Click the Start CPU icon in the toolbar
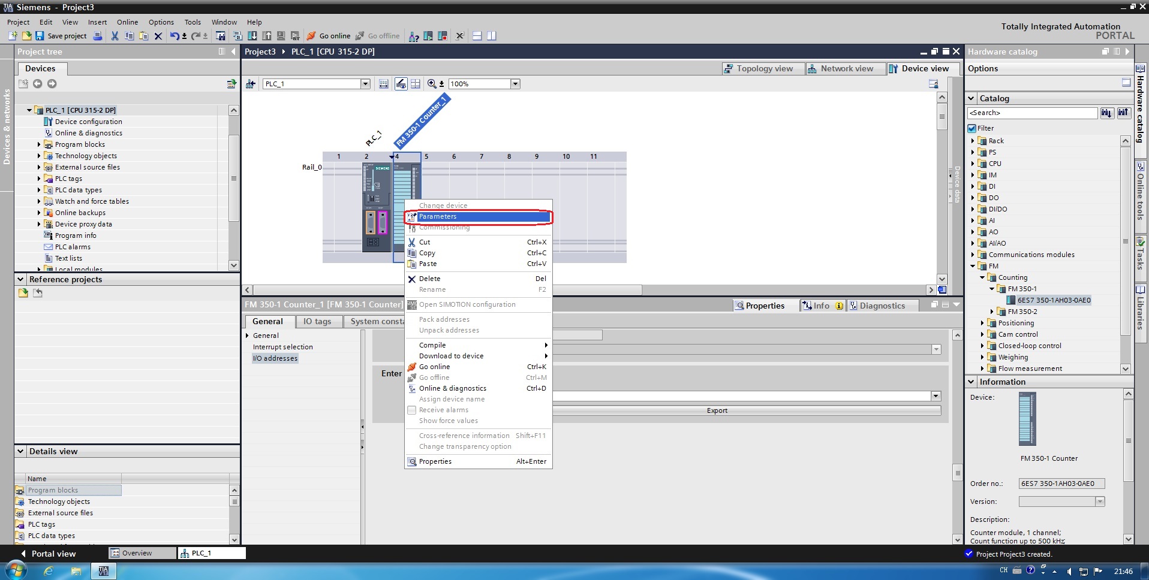 point(428,36)
